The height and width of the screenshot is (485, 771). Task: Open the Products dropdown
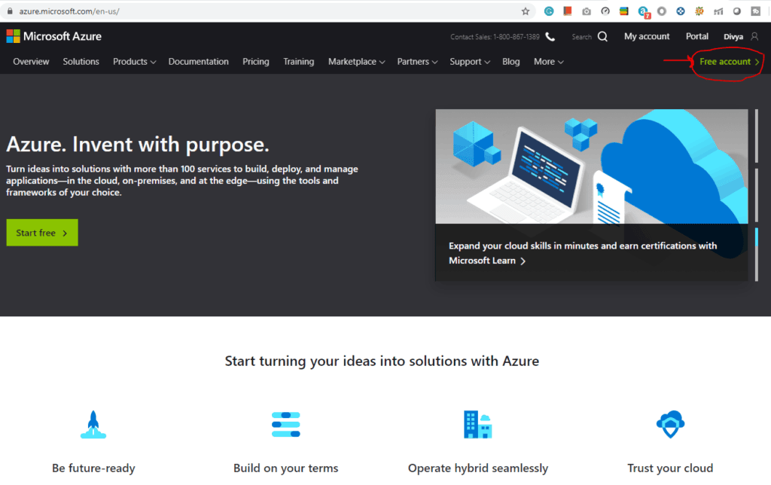(134, 62)
